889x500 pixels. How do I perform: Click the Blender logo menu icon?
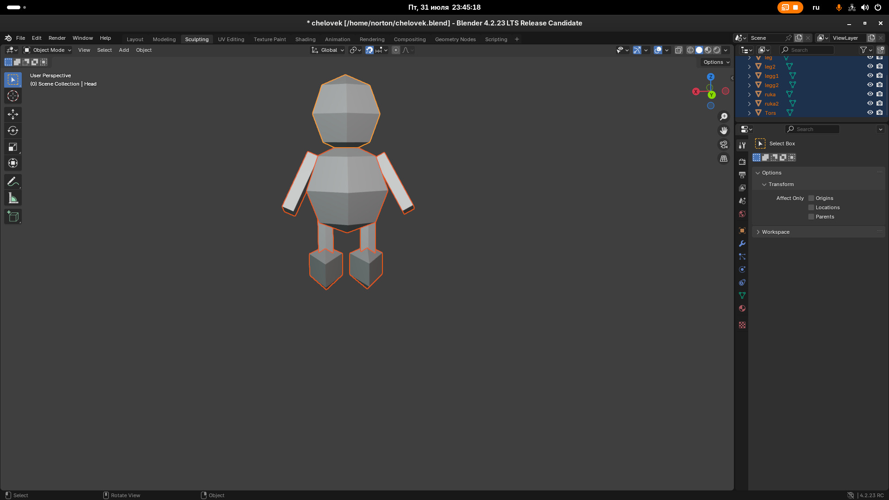click(x=8, y=38)
